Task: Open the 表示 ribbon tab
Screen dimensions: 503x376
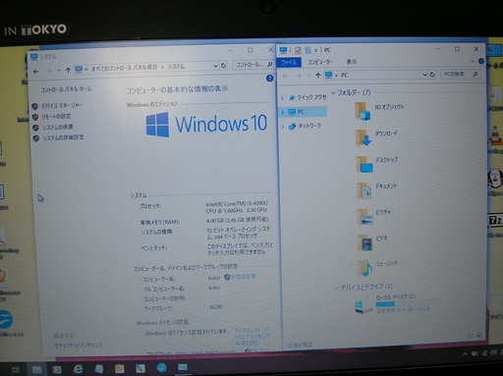Action: (x=352, y=61)
